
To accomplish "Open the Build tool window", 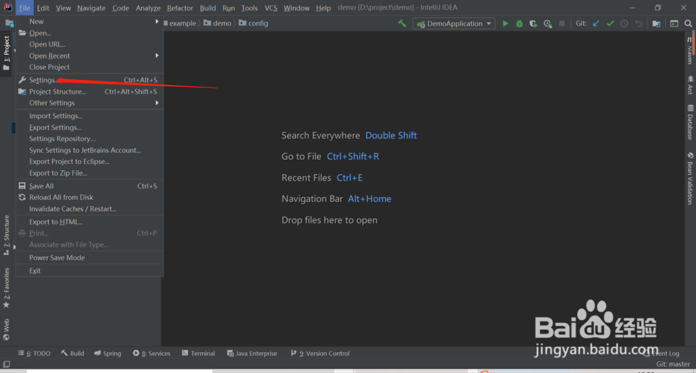I will 72,353.
